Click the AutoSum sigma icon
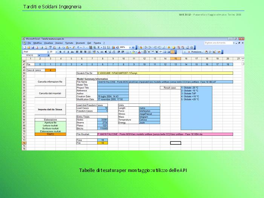The image size is (264, 198). [99, 48]
